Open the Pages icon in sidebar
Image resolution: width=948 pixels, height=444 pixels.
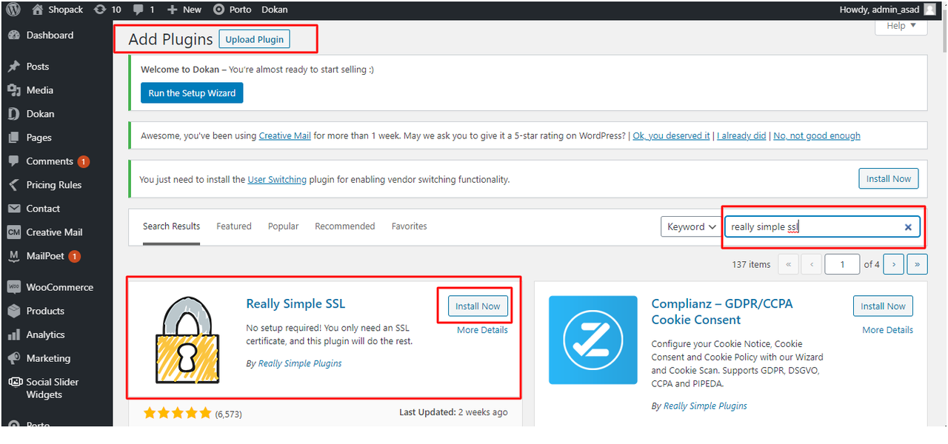(x=14, y=138)
